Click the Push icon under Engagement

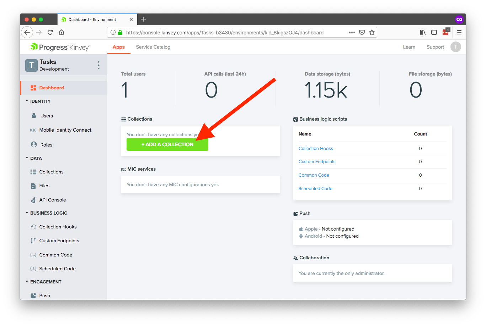pyautogui.click(x=33, y=296)
